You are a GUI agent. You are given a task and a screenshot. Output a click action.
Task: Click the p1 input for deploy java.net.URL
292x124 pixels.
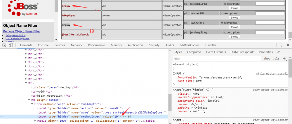click(270, 23)
